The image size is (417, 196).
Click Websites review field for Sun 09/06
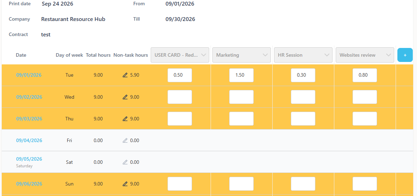tap(365, 184)
